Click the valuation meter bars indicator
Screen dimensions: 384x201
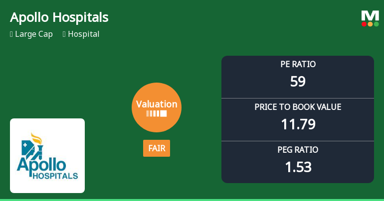pos(157,113)
